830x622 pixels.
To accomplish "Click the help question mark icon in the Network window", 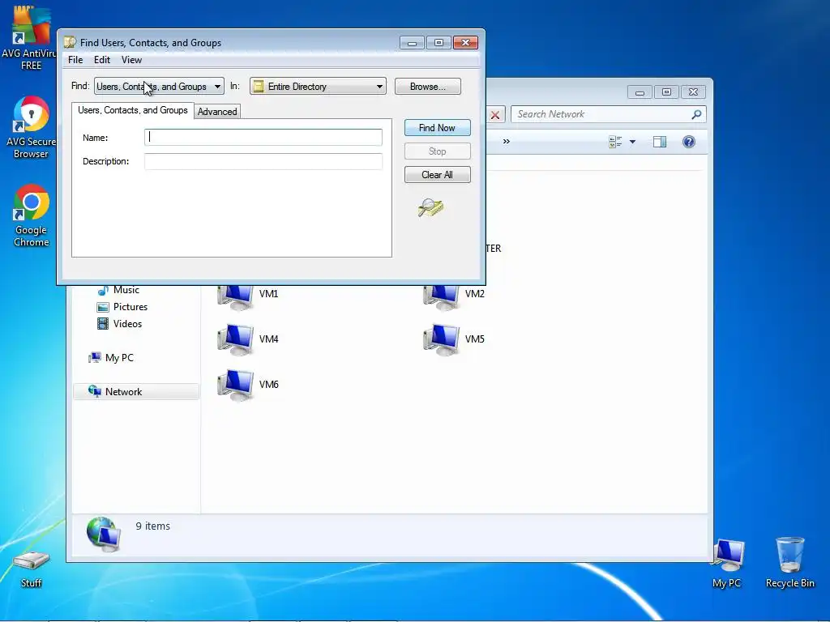I will click(x=689, y=142).
